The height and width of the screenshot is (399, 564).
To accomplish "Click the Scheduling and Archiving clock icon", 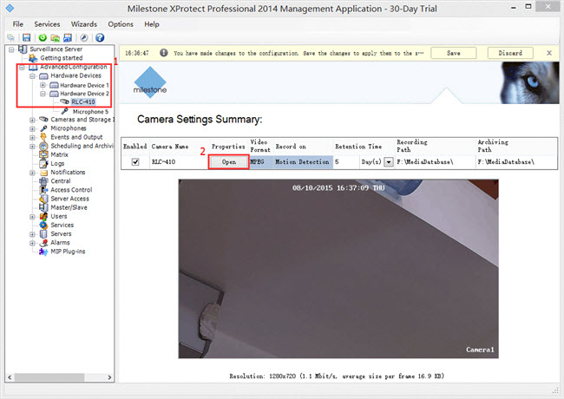I will [43, 146].
